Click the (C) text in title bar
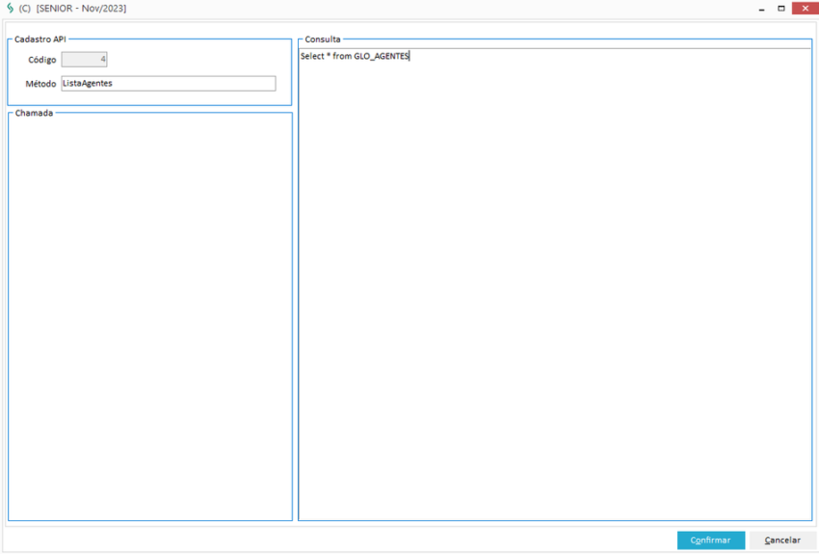 coord(25,8)
